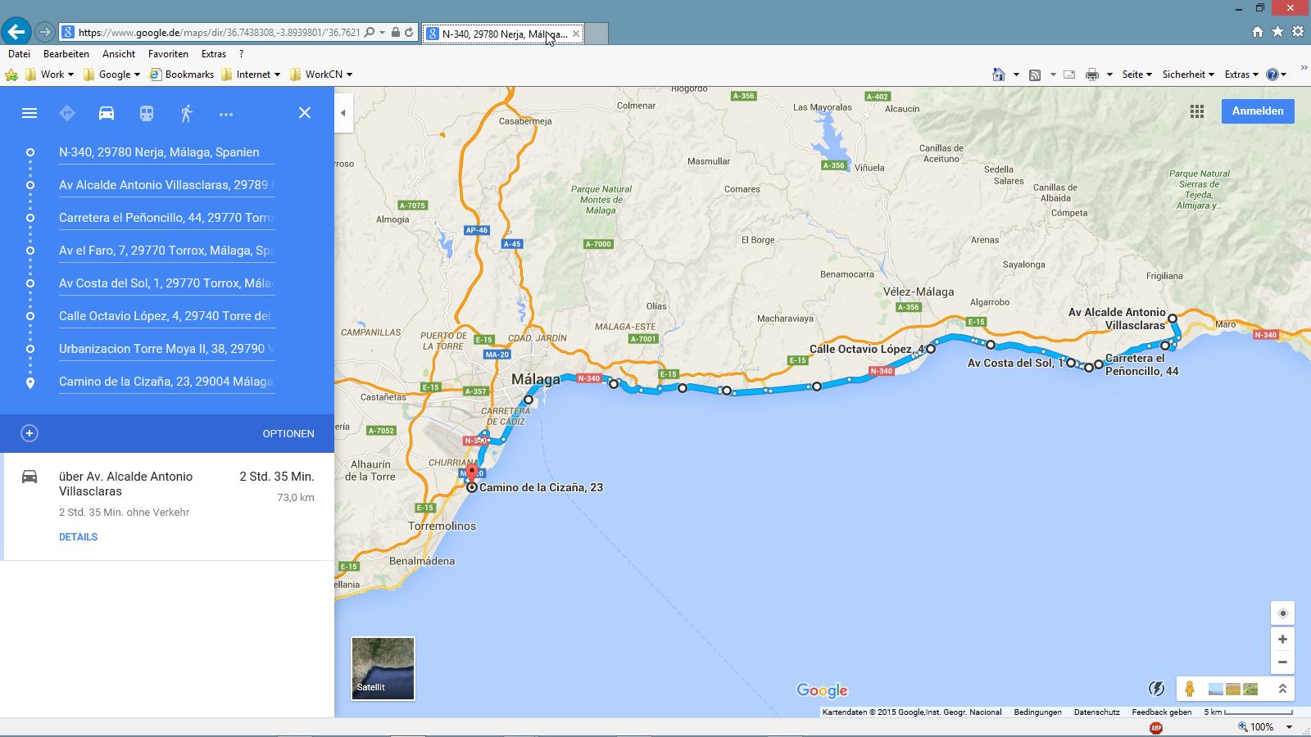Expand WorkCN favorites folder
The image size is (1311, 737).
pos(321,75)
